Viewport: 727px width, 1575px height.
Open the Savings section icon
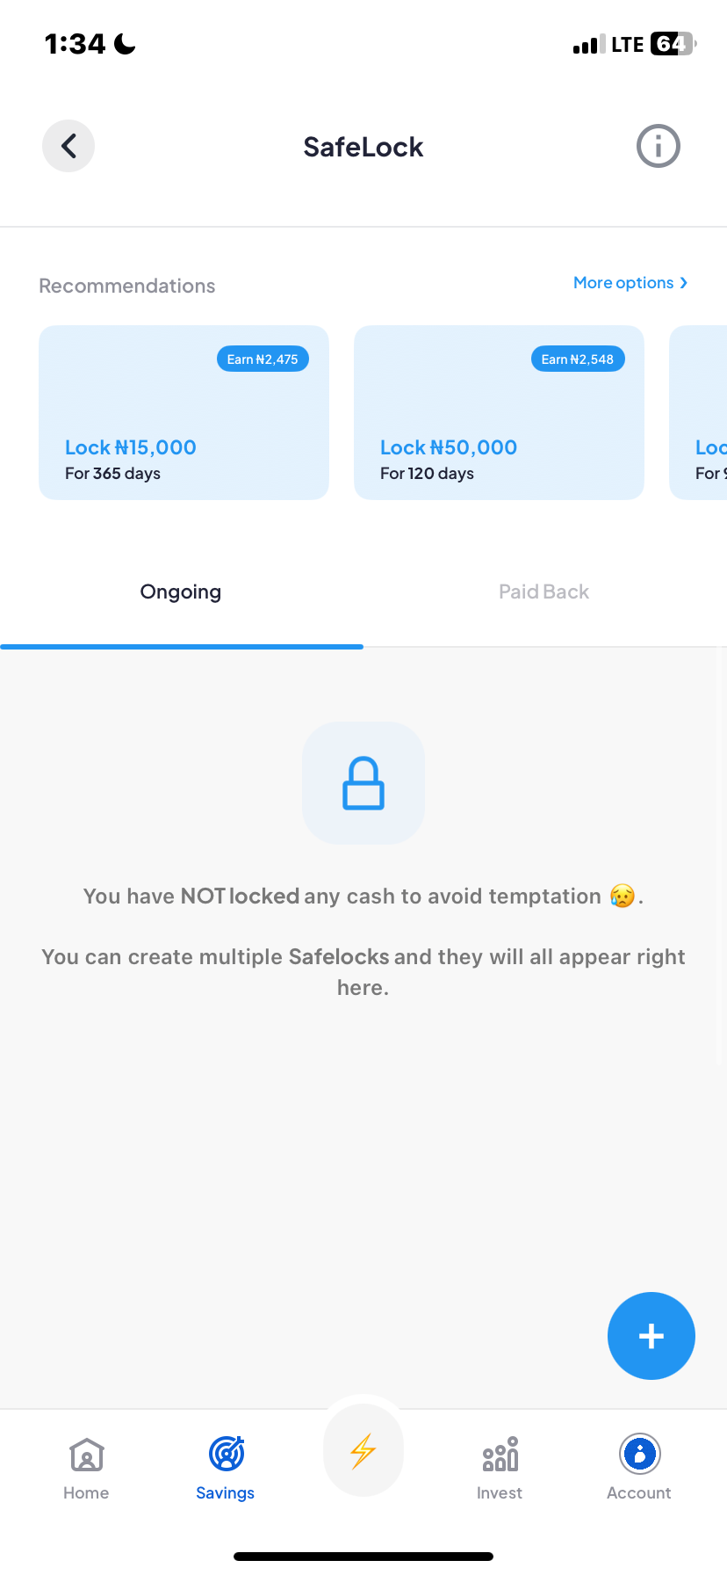[225, 1466]
